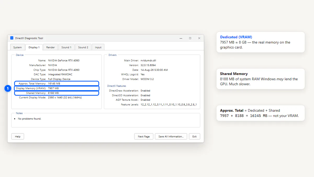Click the WDDM 3.2 driver model value
Screen dimensions: 314x177
coord(147,79)
